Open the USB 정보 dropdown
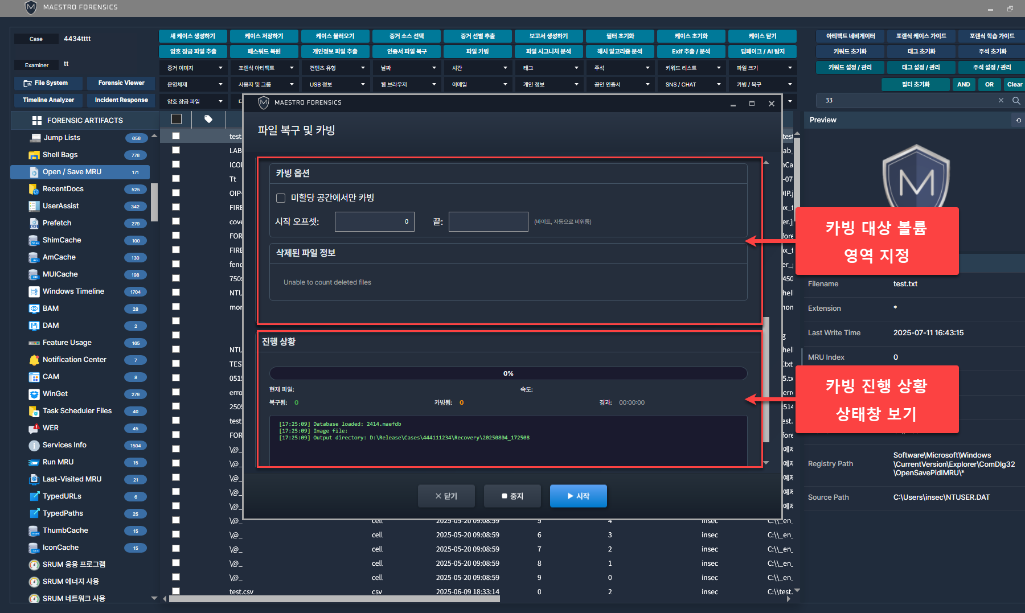 click(337, 84)
